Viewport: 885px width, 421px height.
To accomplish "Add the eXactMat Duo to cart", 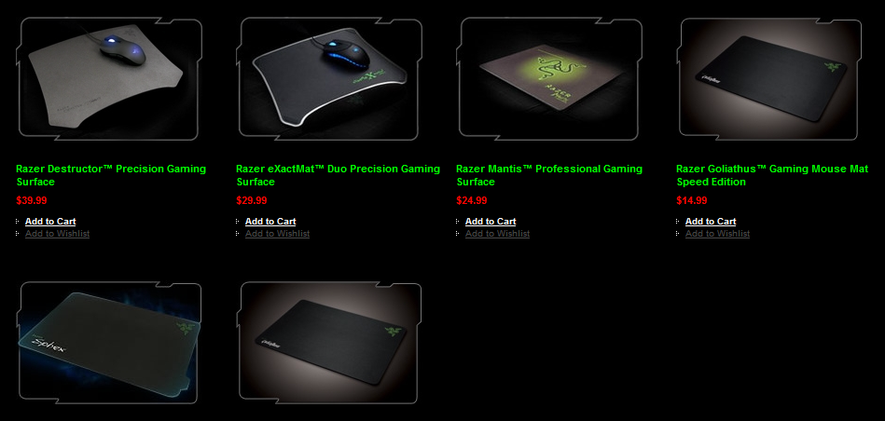I will click(x=270, y=222).
